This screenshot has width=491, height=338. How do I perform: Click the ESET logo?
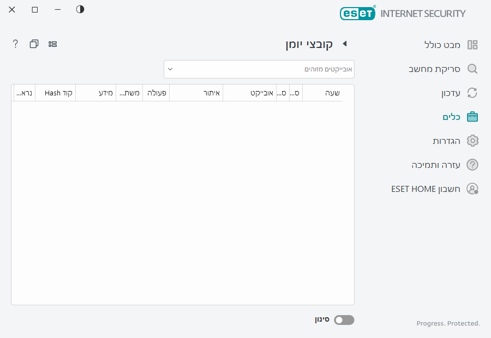click(x=358, y=13)
